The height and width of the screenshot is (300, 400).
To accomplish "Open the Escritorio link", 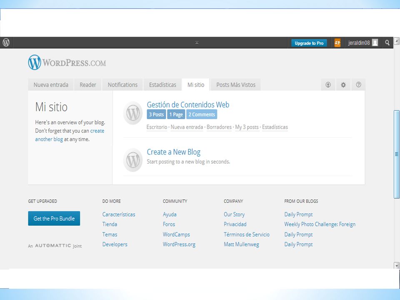I will pos(157,127).
